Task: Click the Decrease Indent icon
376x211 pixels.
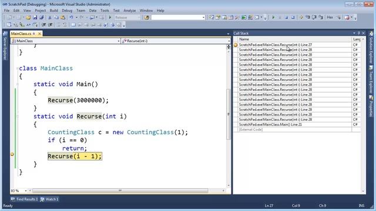Action: pyautogui.click(x=43, y=25)
